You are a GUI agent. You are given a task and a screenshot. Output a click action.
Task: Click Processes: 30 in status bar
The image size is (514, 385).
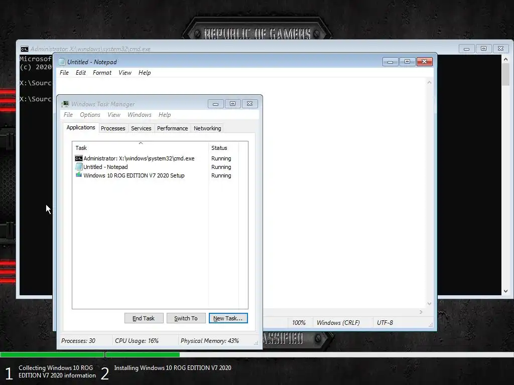tap(78, 341)
